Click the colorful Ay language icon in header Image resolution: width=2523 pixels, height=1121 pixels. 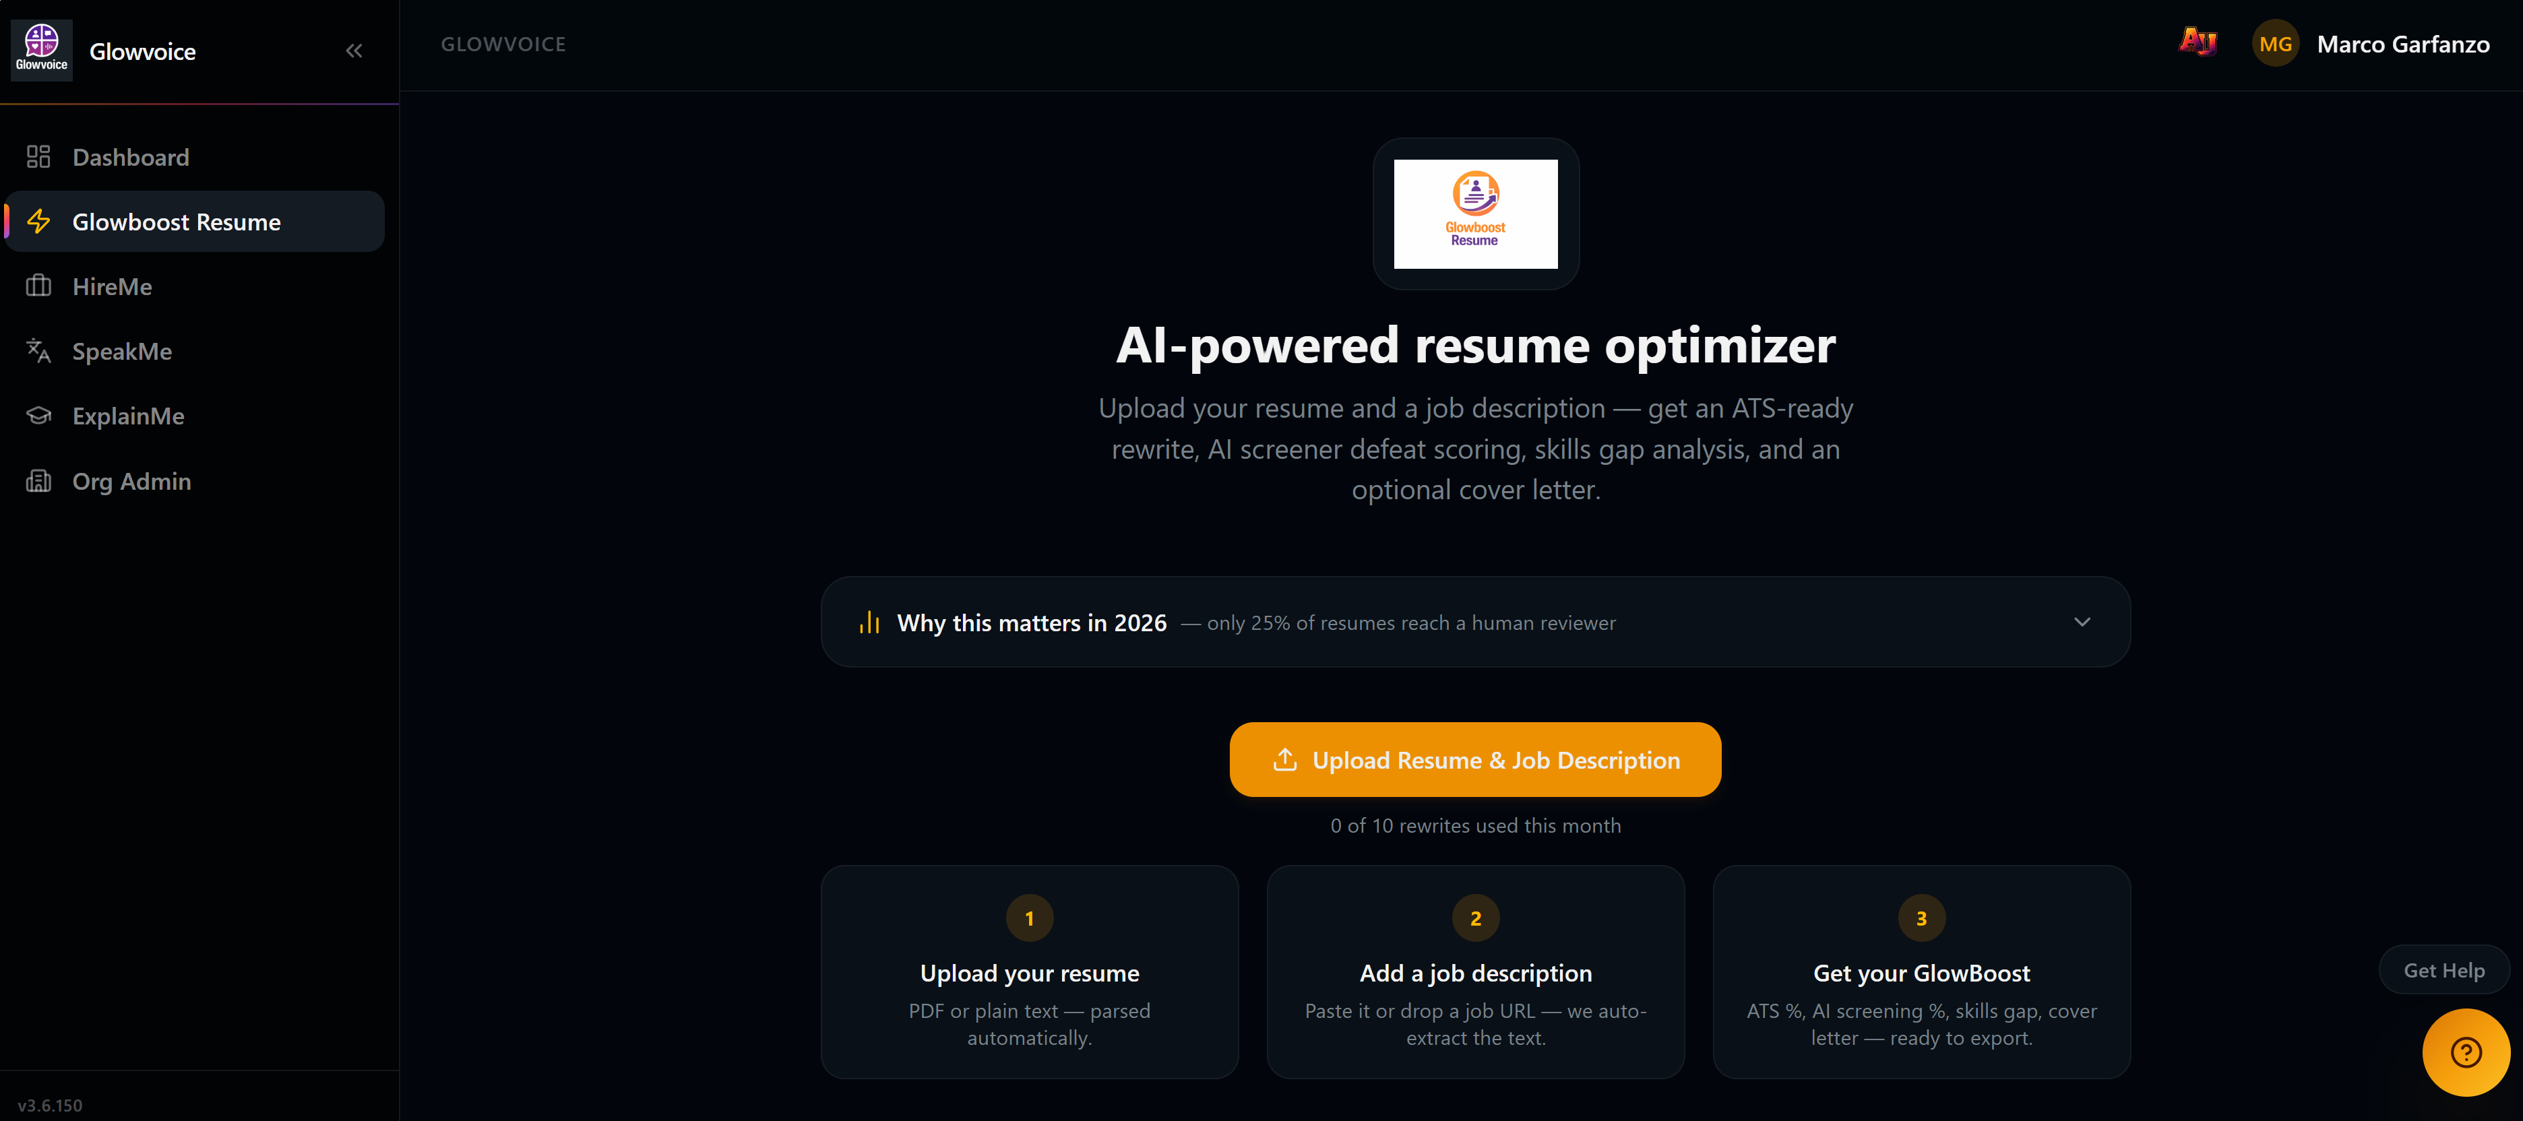click(2198, 42)
